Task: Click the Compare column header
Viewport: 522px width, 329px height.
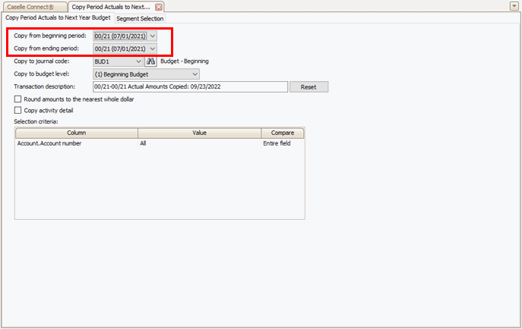Action: click(282, 133)
